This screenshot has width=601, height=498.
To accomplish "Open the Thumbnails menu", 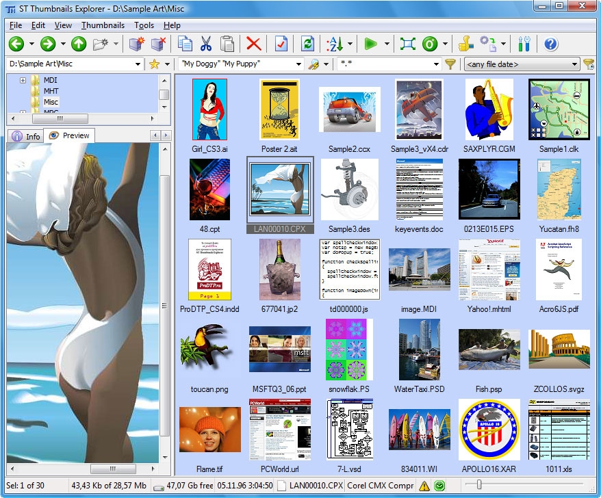I will pos(103,25).
